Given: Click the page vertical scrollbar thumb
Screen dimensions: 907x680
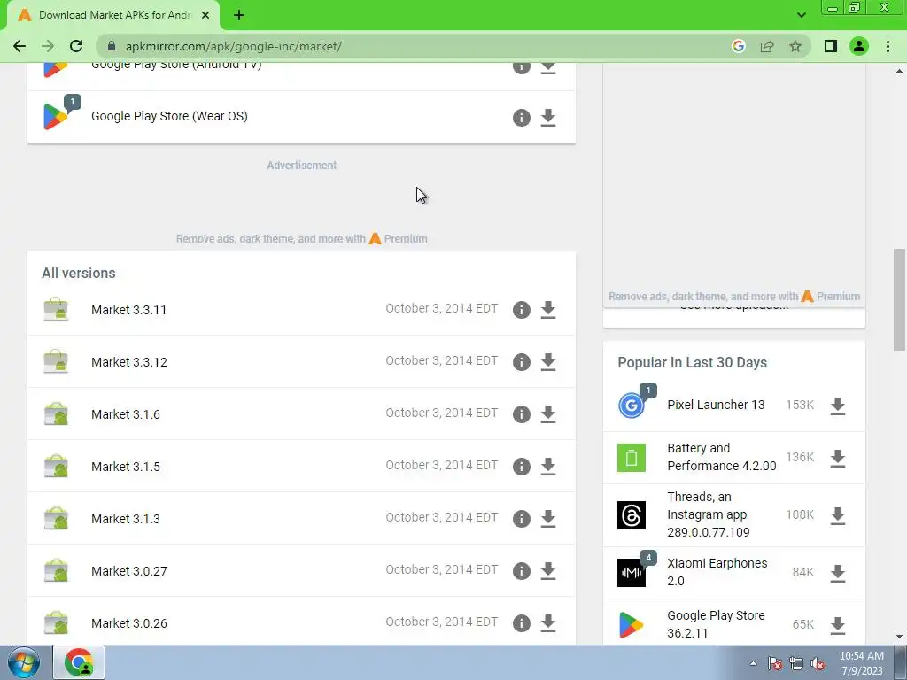Looking at the screenshot, I should click(x=899, y=299).
